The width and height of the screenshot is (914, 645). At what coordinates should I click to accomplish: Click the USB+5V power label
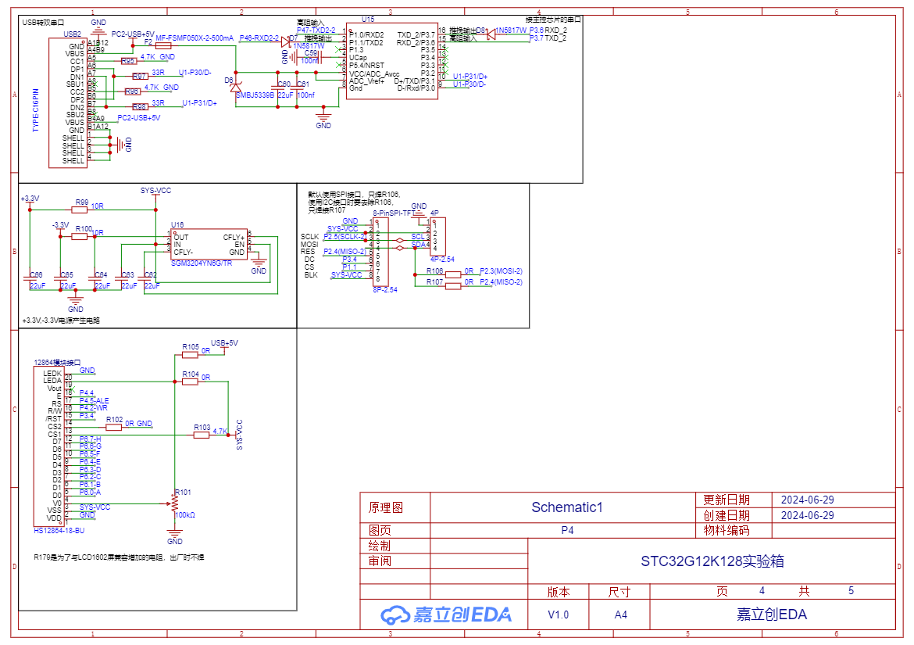tap(224, 343)
